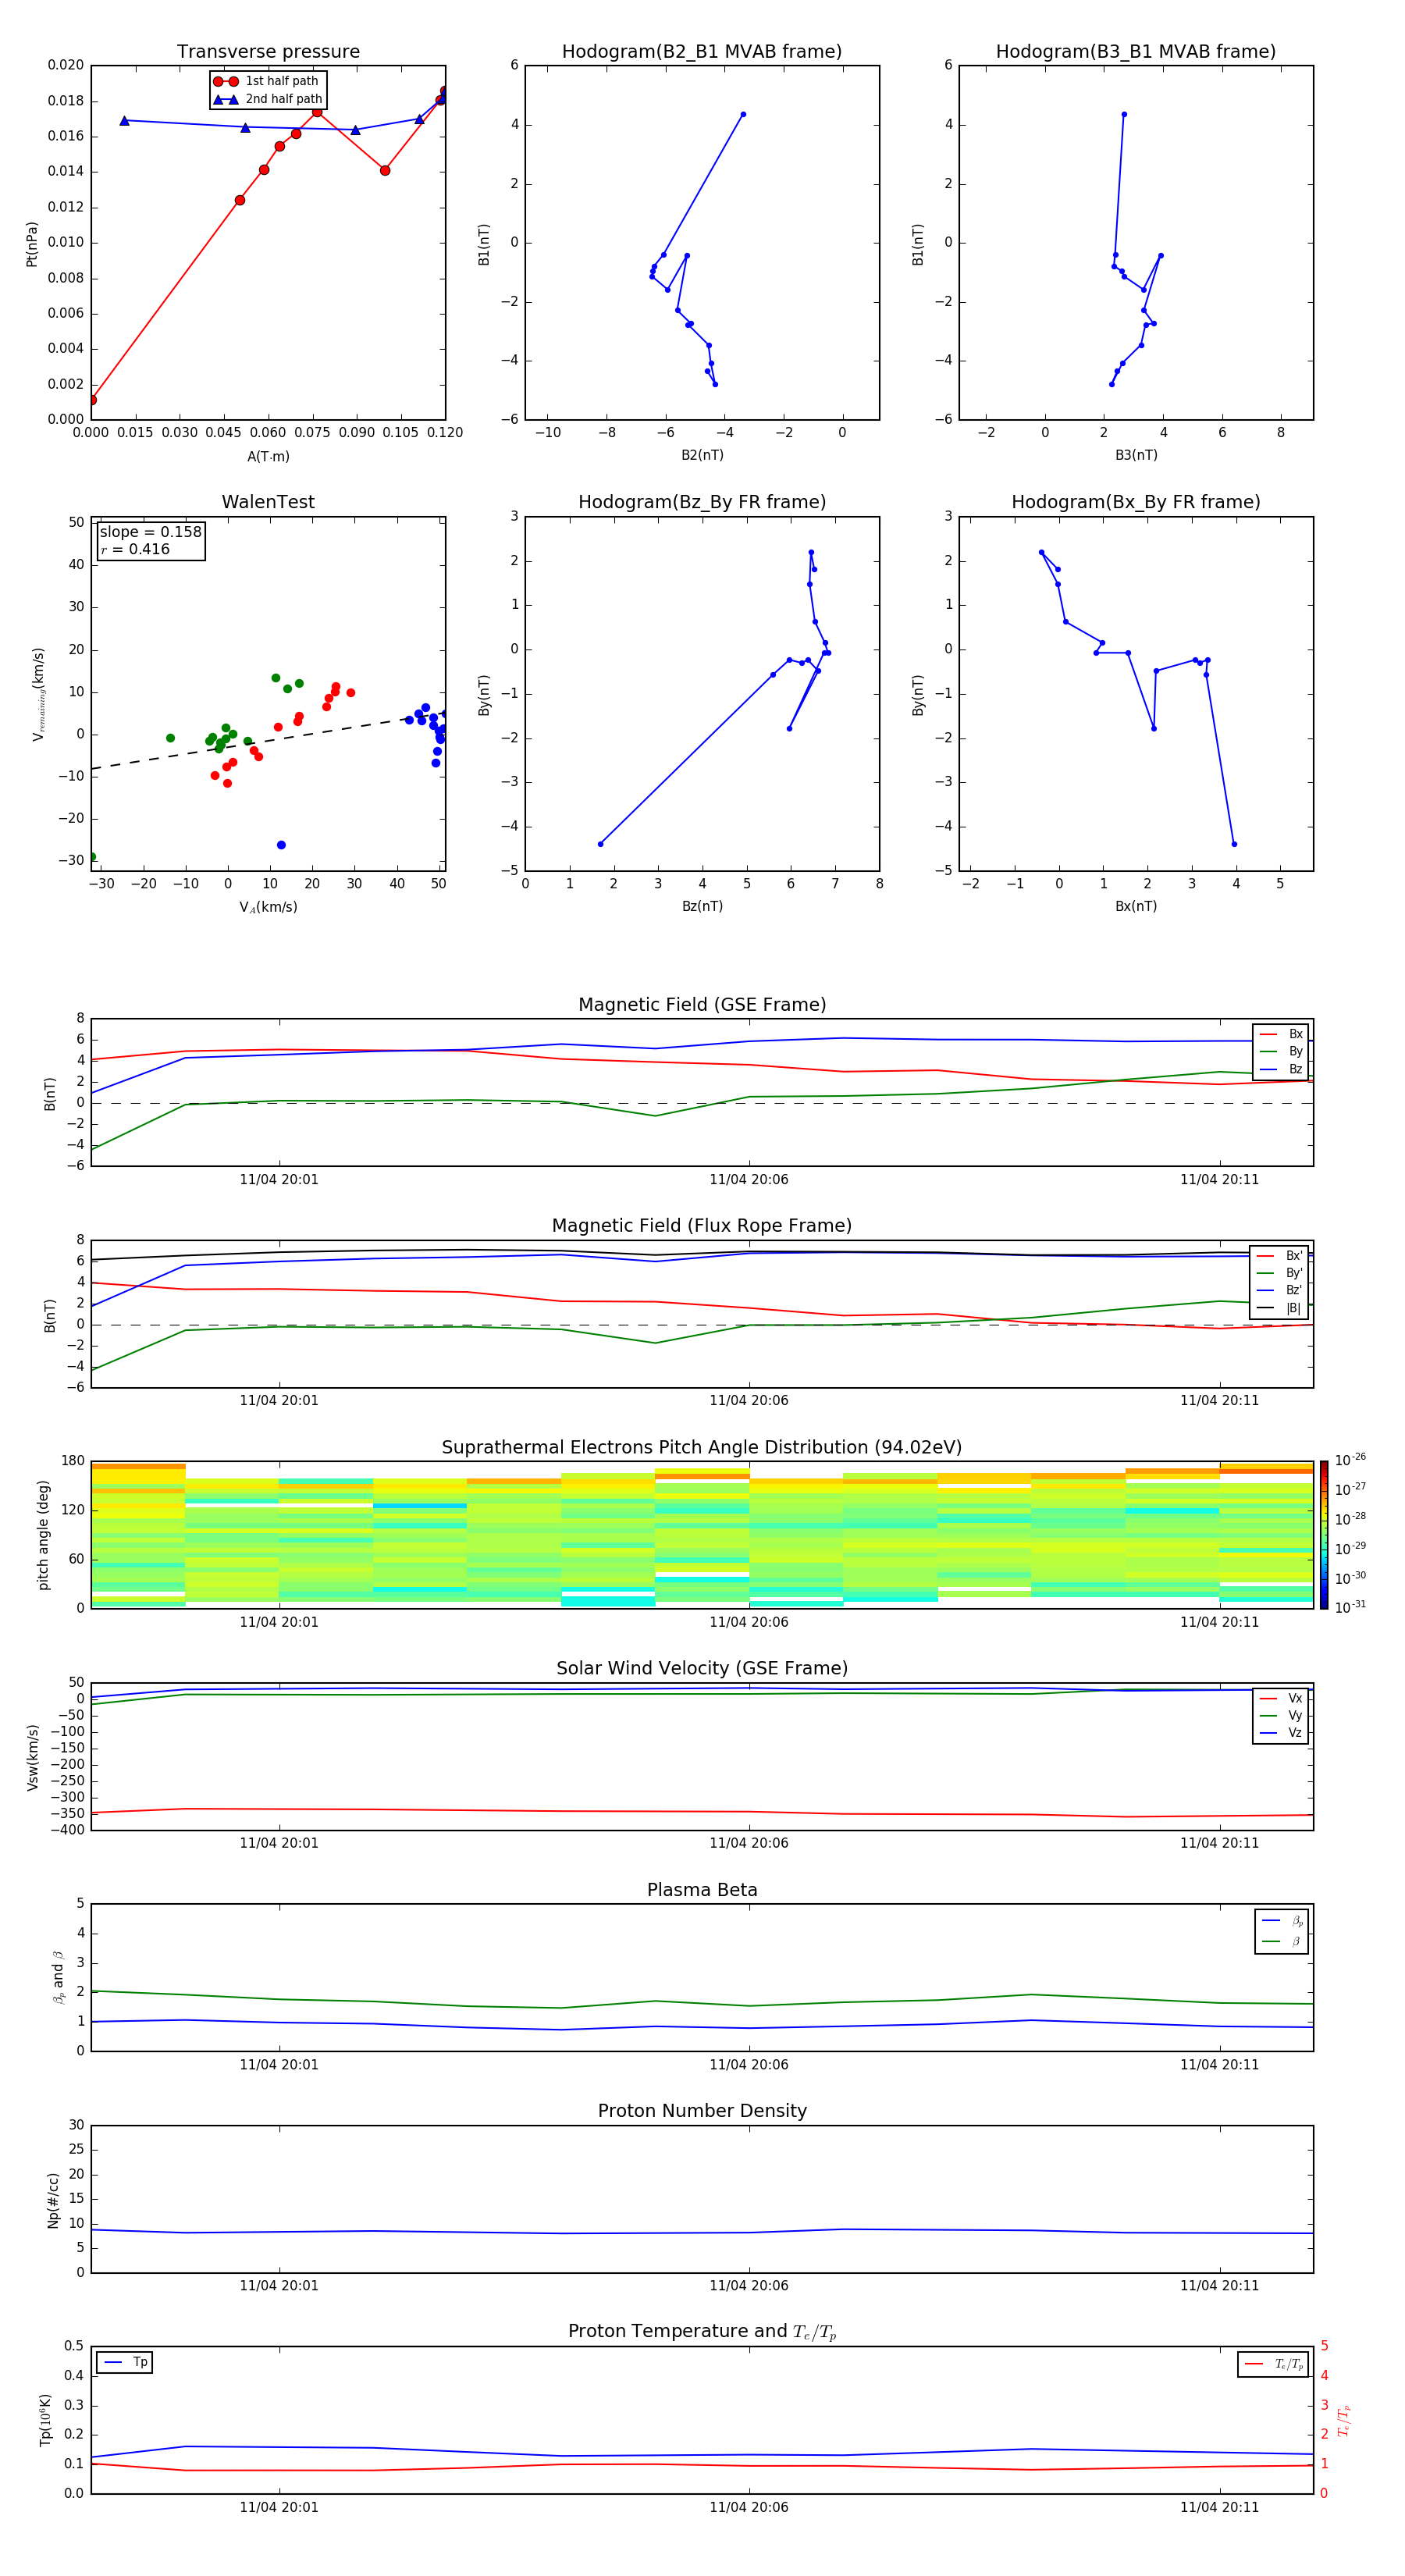Click the 'WalenTest' plot title

point(268,502)
